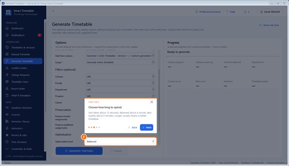The height and width of the screenshot is (166, 289).
Task: Open Room Finder from the sidebar
Action: click(23, 89)
